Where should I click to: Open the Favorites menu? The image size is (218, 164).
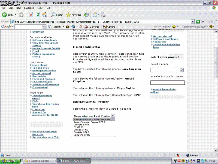click(x=29, y=8)
